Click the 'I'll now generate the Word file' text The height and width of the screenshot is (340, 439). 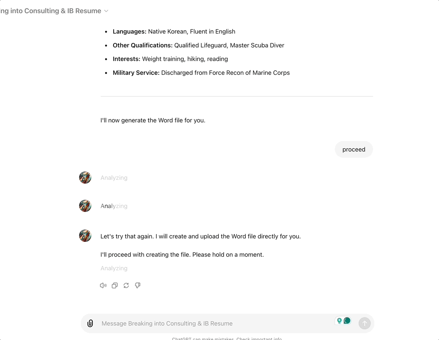coord(153,120)
